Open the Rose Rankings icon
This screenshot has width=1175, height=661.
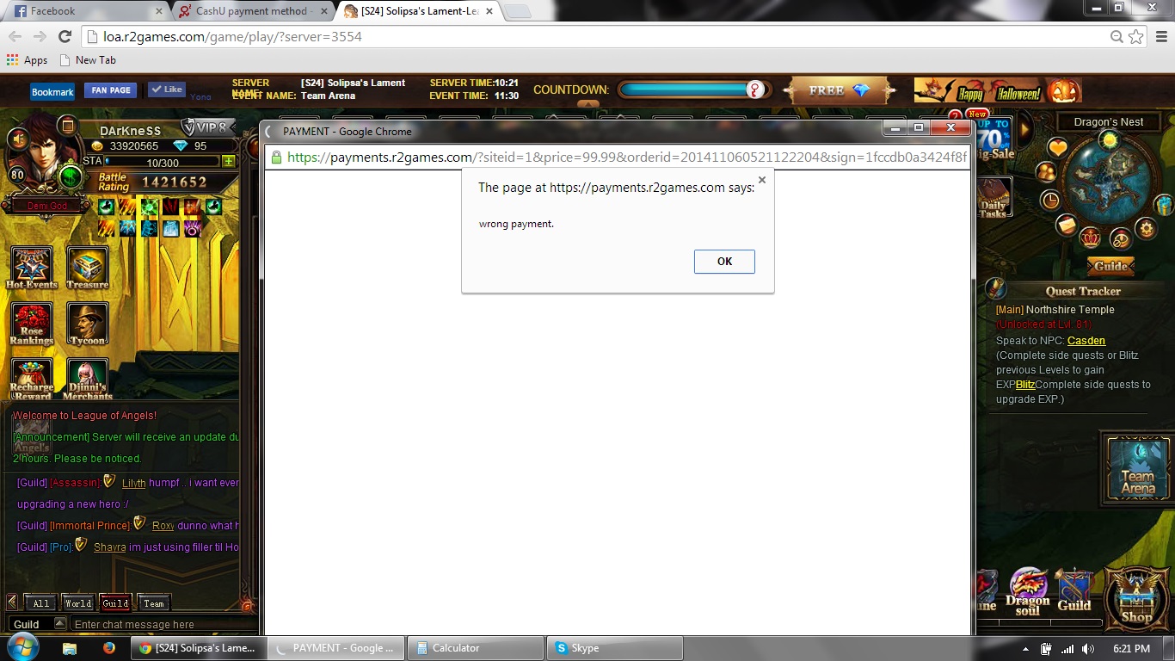(32, 323)
